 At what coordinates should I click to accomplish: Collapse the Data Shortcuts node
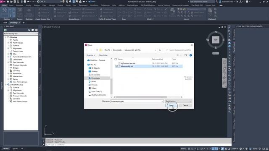5,85
